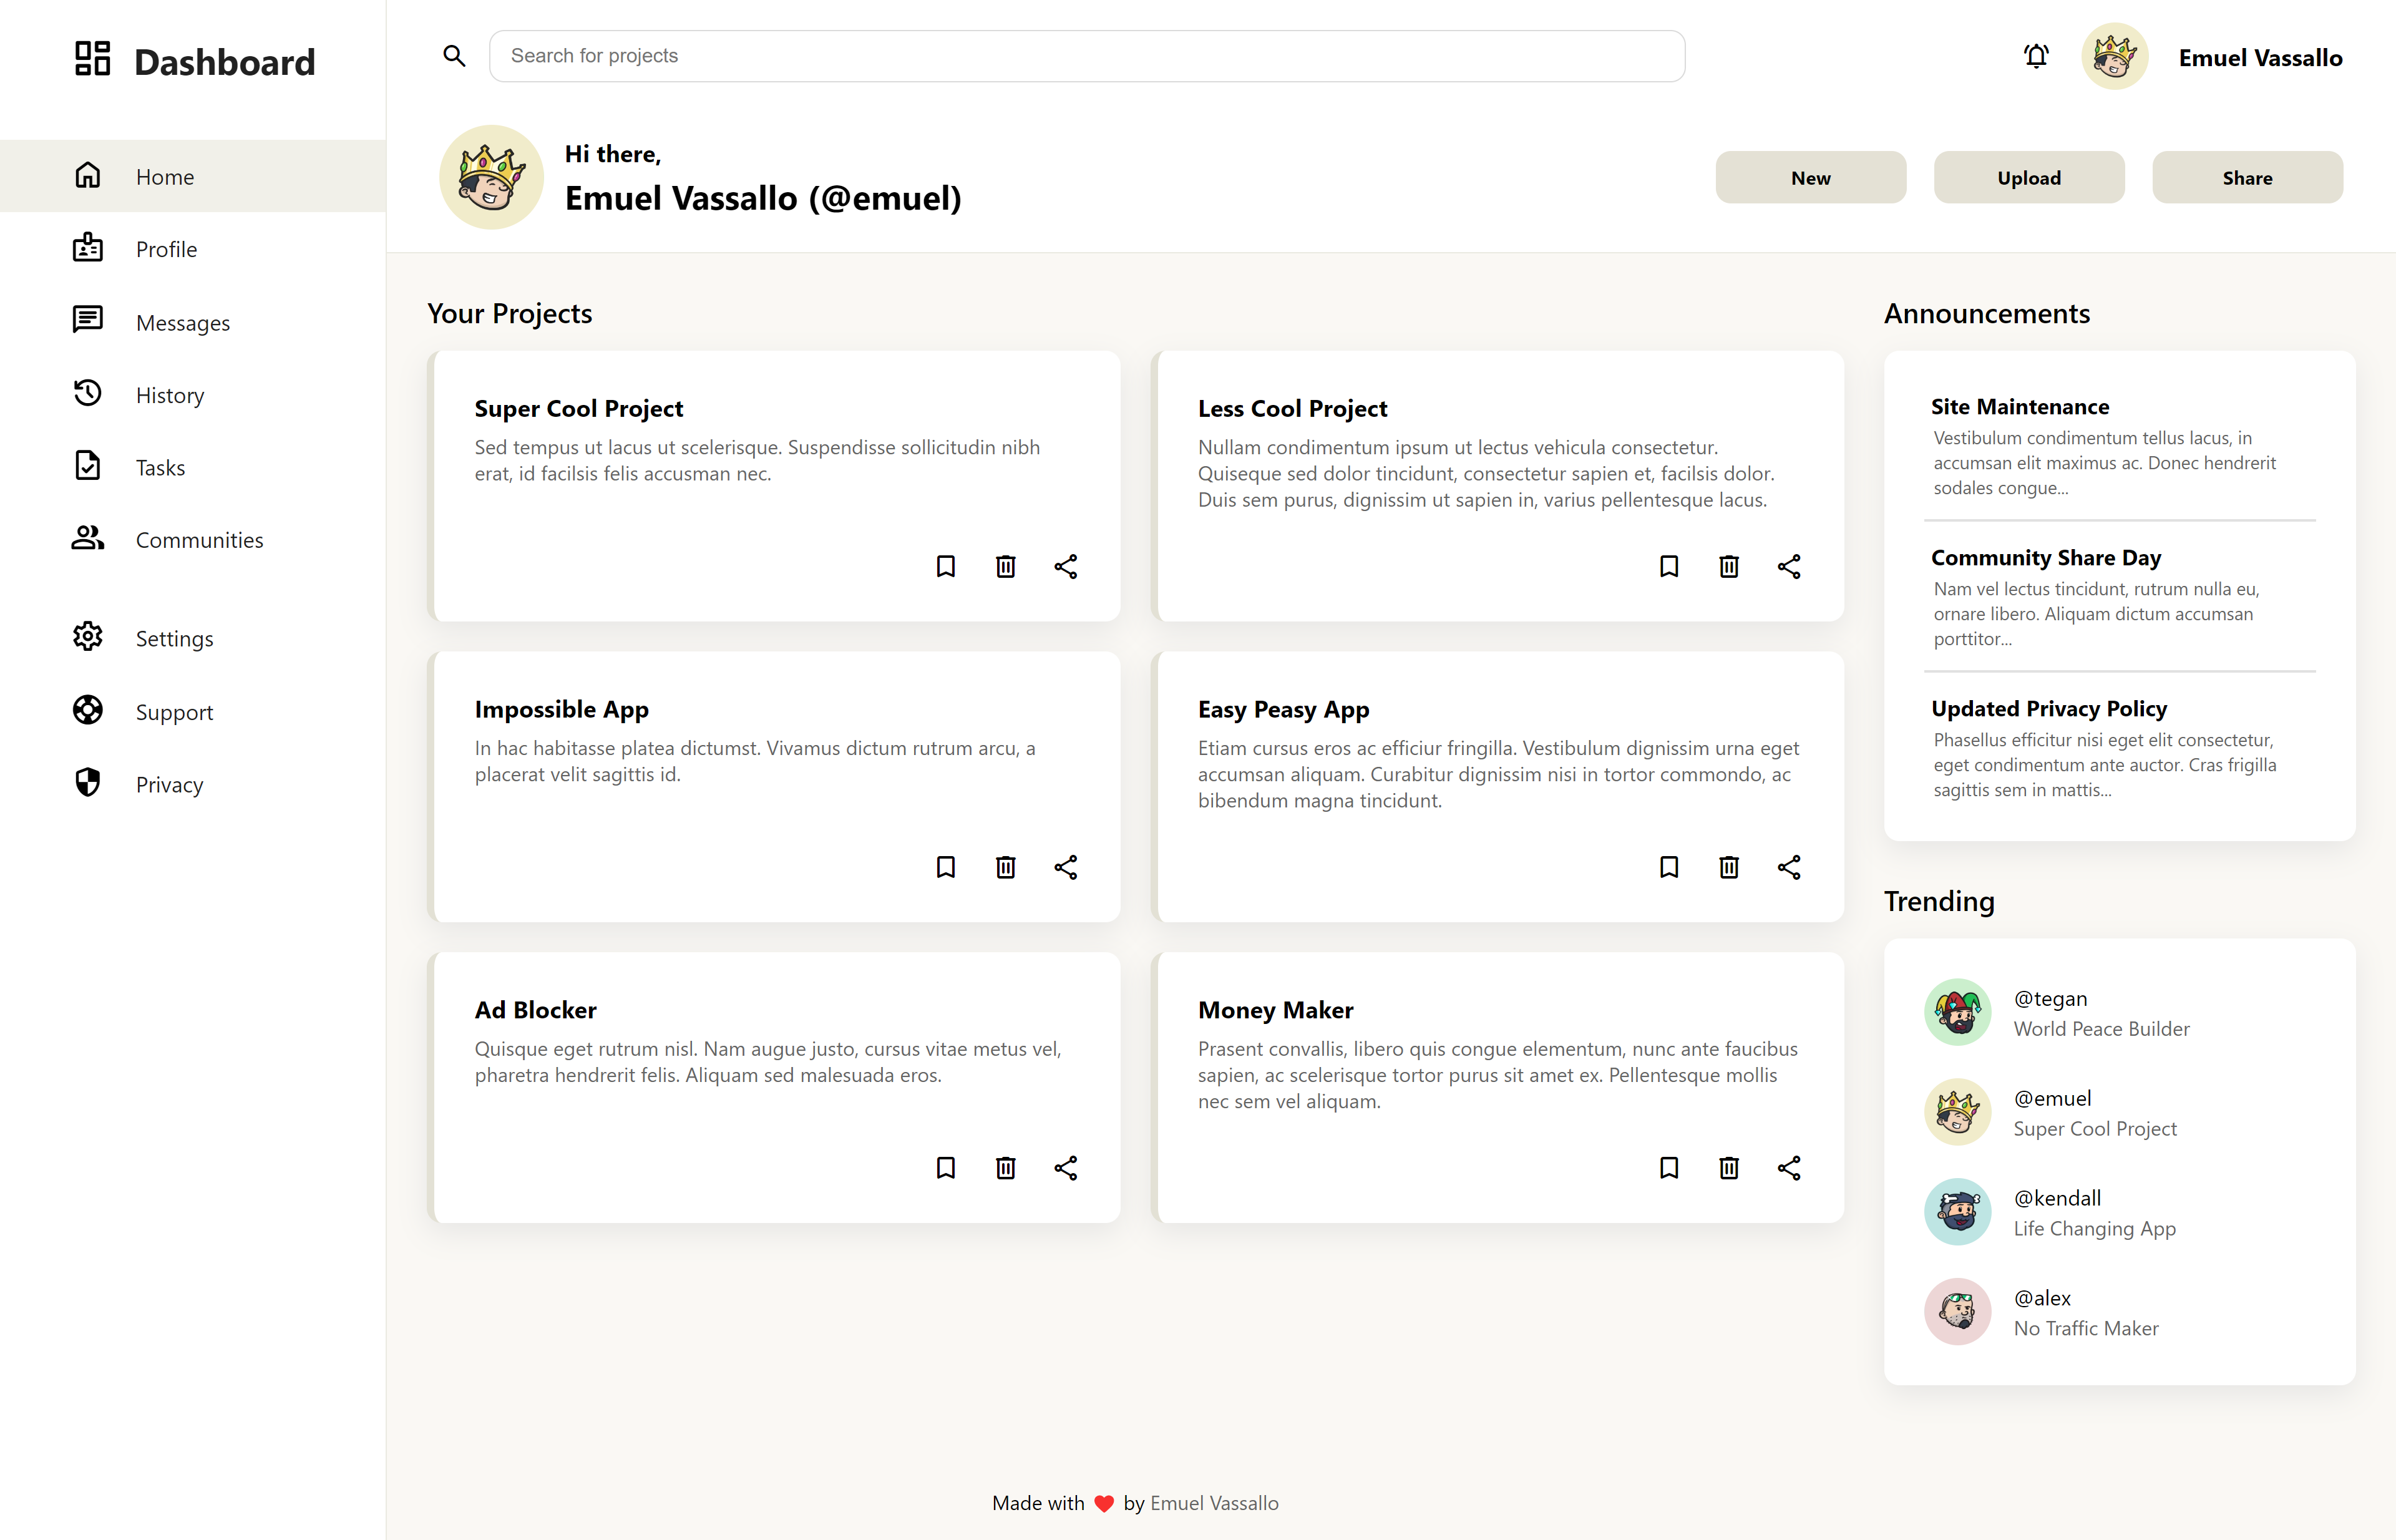
Task: Click the Emuel Vassallo footer link
Action: click(1214, 1503)
